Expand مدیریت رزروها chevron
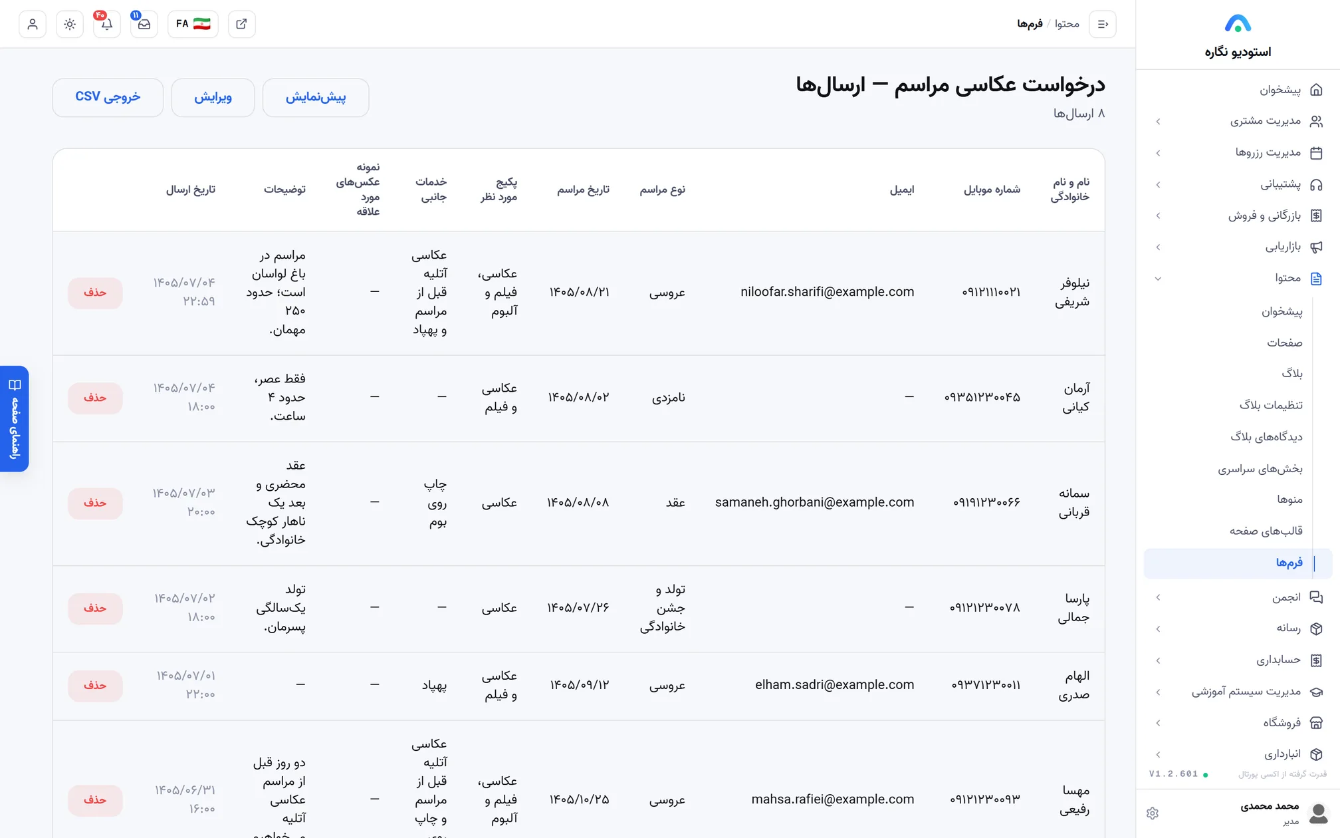This screenshot has height=838, width=1340. pyautogui.click(x=1158, y=153)
